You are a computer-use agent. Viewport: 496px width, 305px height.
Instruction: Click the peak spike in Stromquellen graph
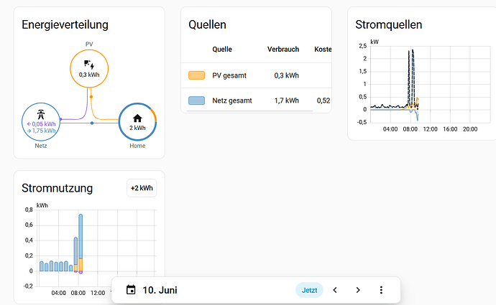pyautogui.click(x=413, y=51)
